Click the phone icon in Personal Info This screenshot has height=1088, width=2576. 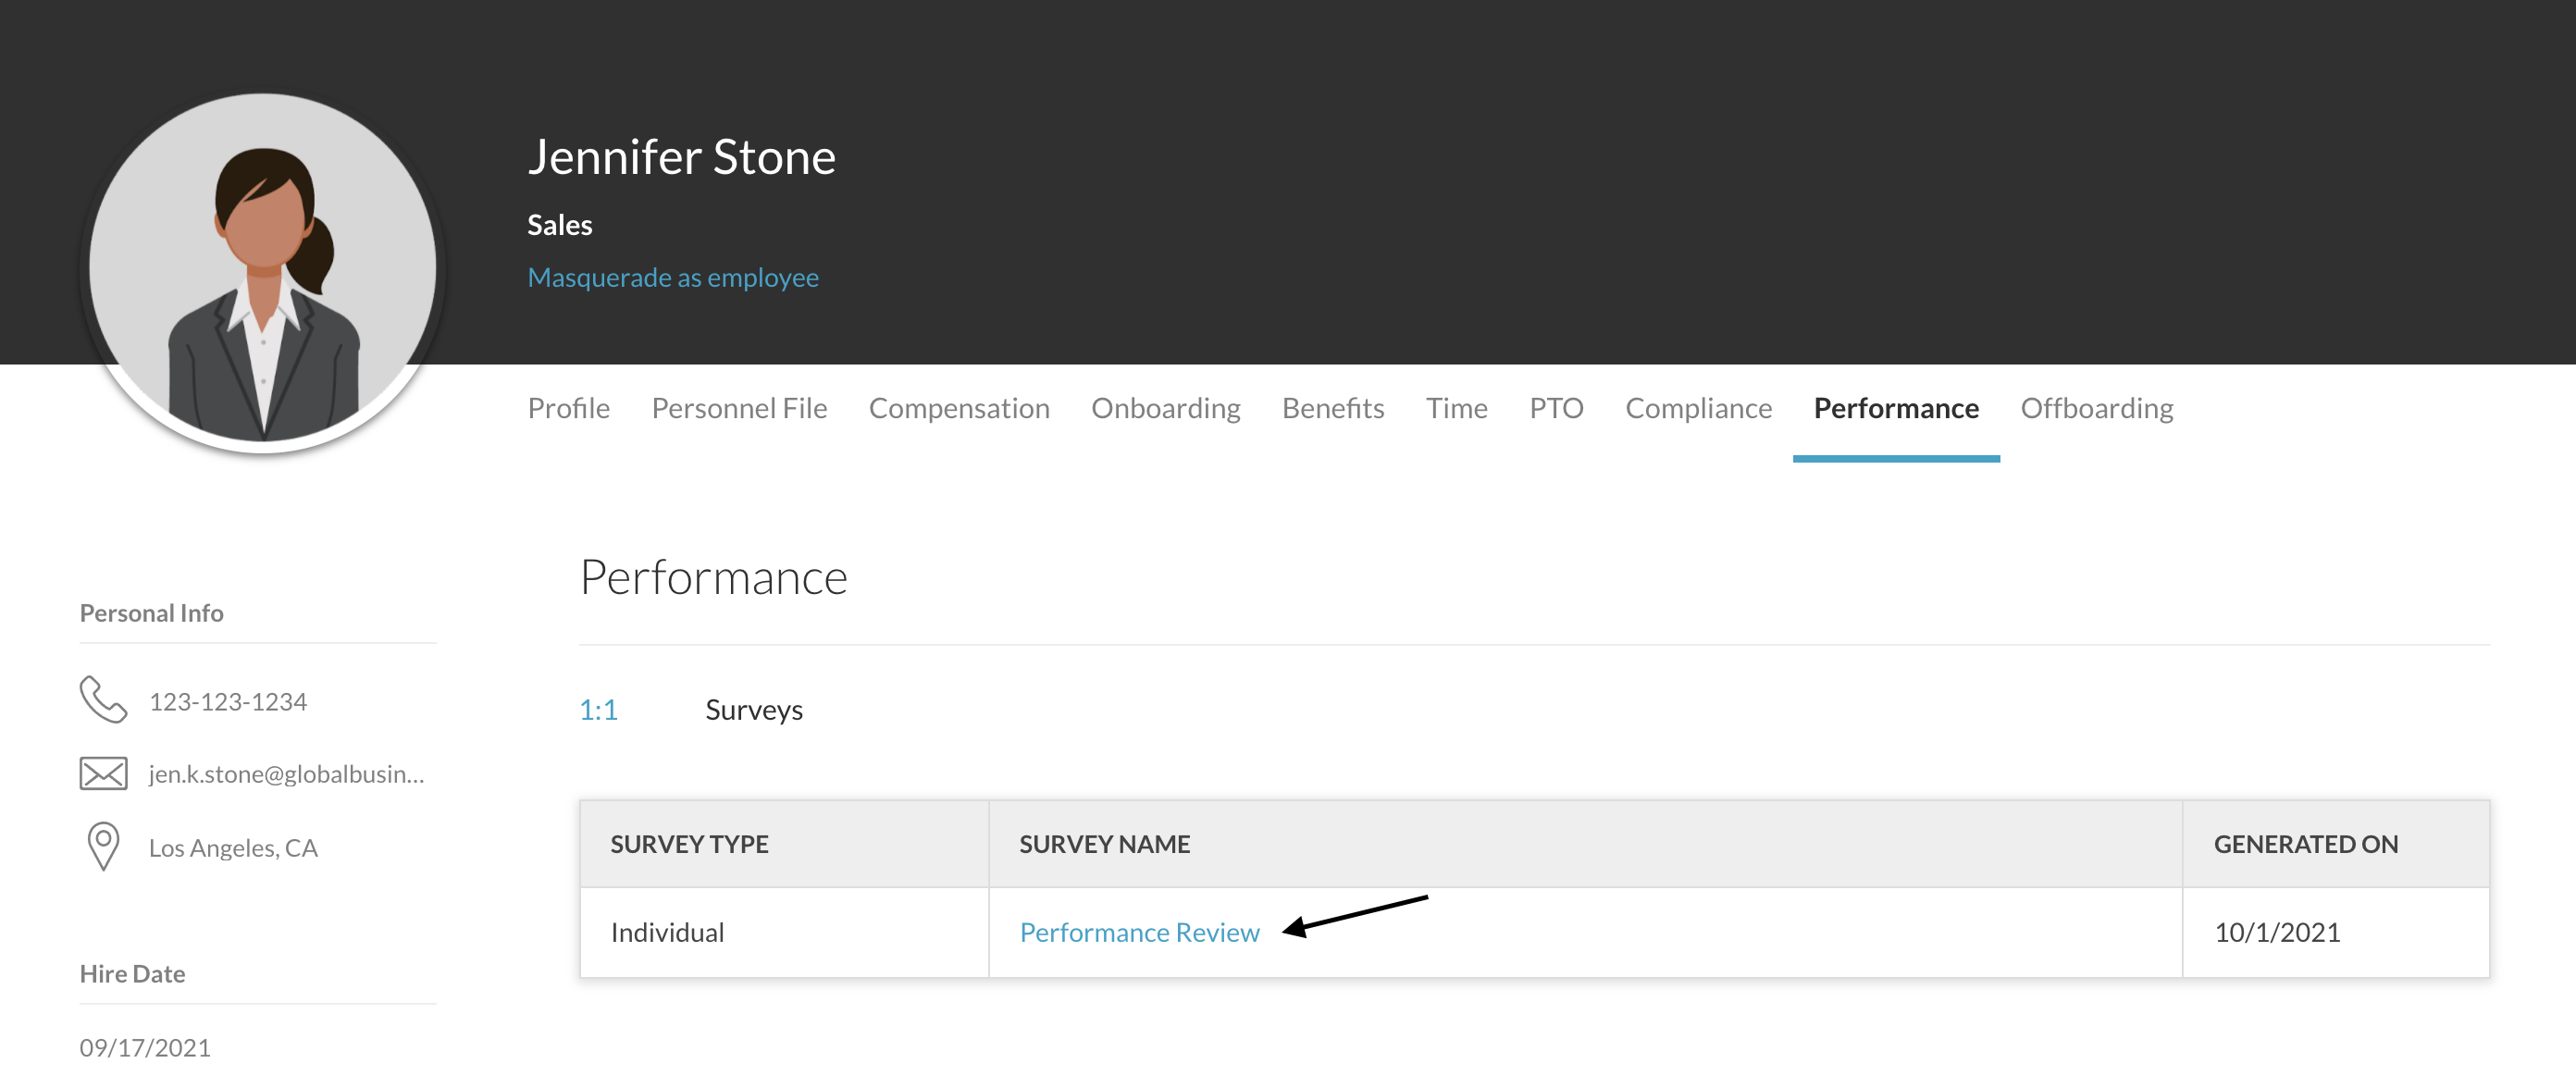click(x=103, y=700)
